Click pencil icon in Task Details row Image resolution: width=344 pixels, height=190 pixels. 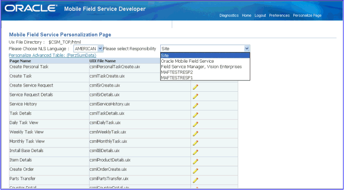click(x=195, y=115)
